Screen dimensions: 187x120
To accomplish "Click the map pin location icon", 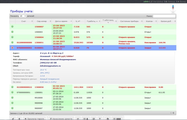I will [100, 119].
